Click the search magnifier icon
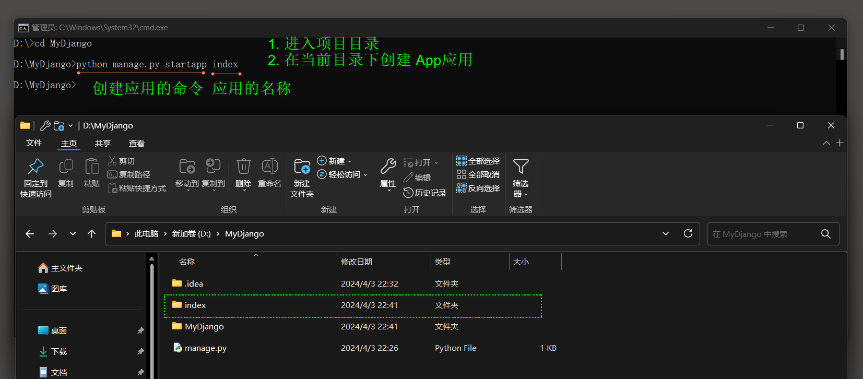The image size is (863, 379). 826,234
